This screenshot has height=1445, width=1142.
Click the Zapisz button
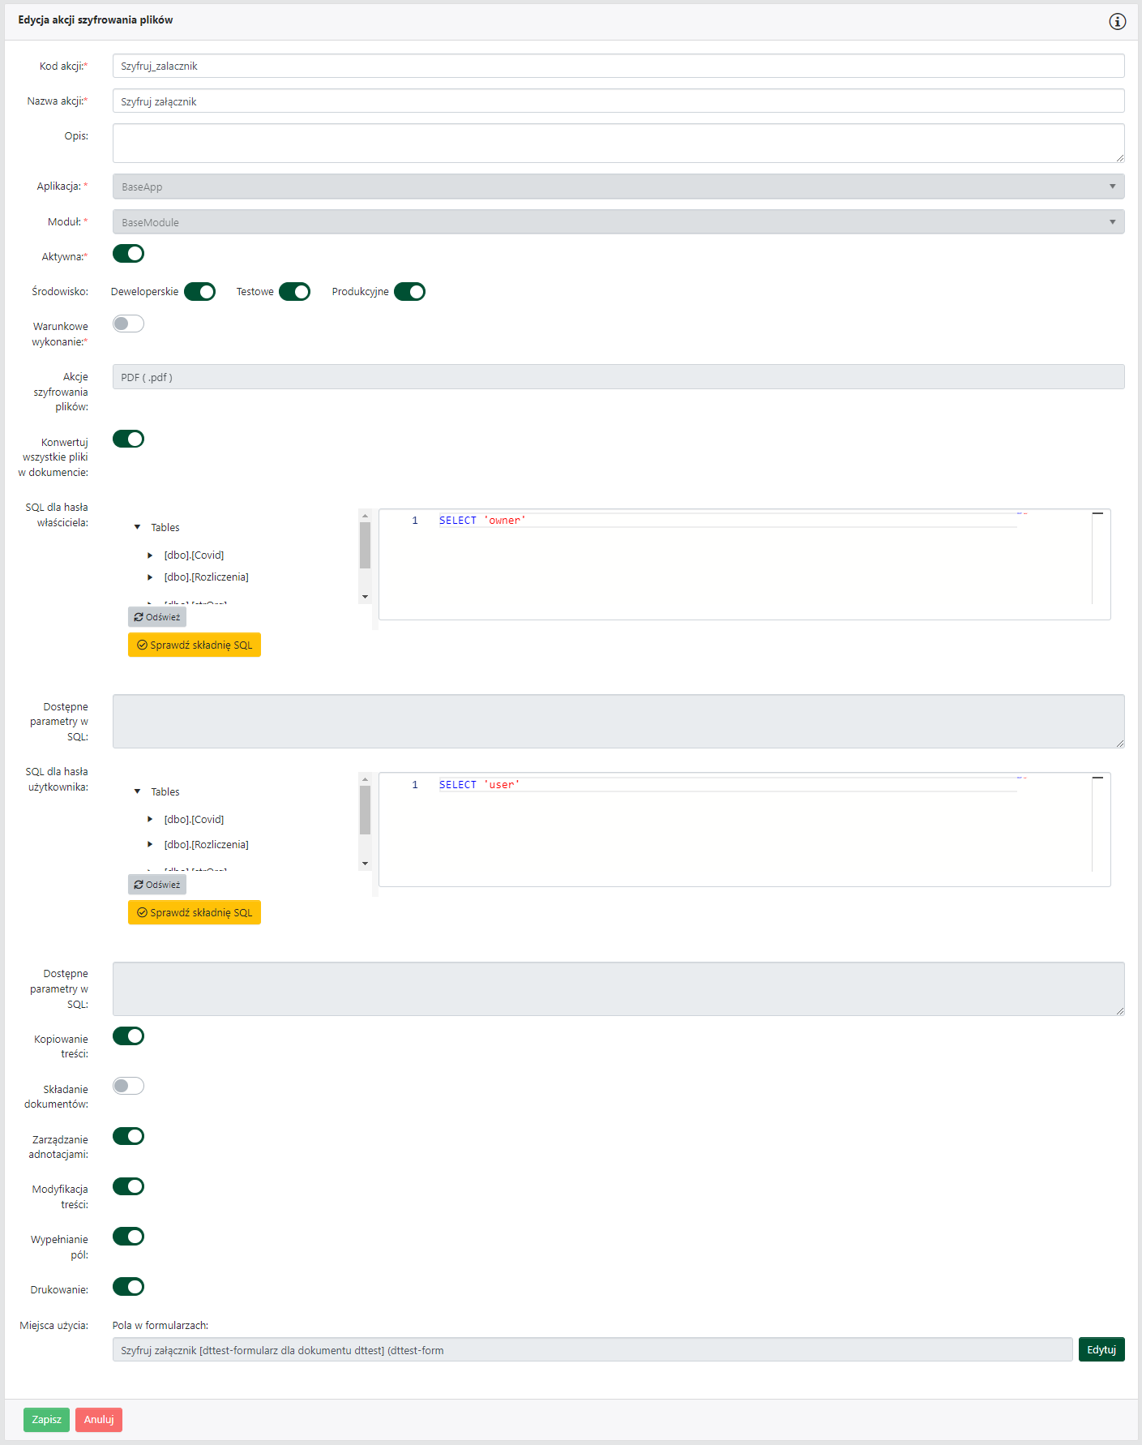[x=46, y=1419]
